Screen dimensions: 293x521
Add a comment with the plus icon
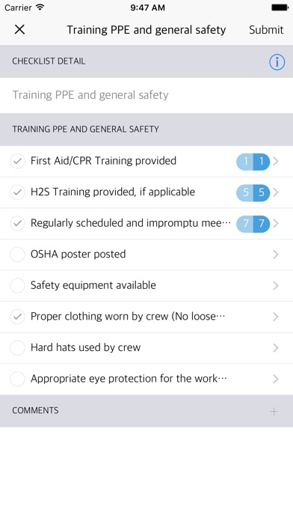[x=274, y=412]
